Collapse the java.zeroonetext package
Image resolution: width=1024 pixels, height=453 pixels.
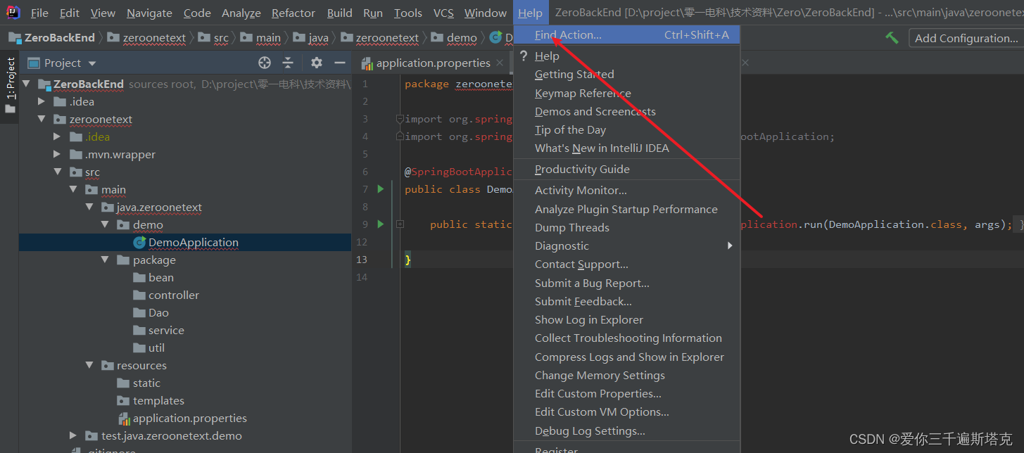[x=89, y=207]
